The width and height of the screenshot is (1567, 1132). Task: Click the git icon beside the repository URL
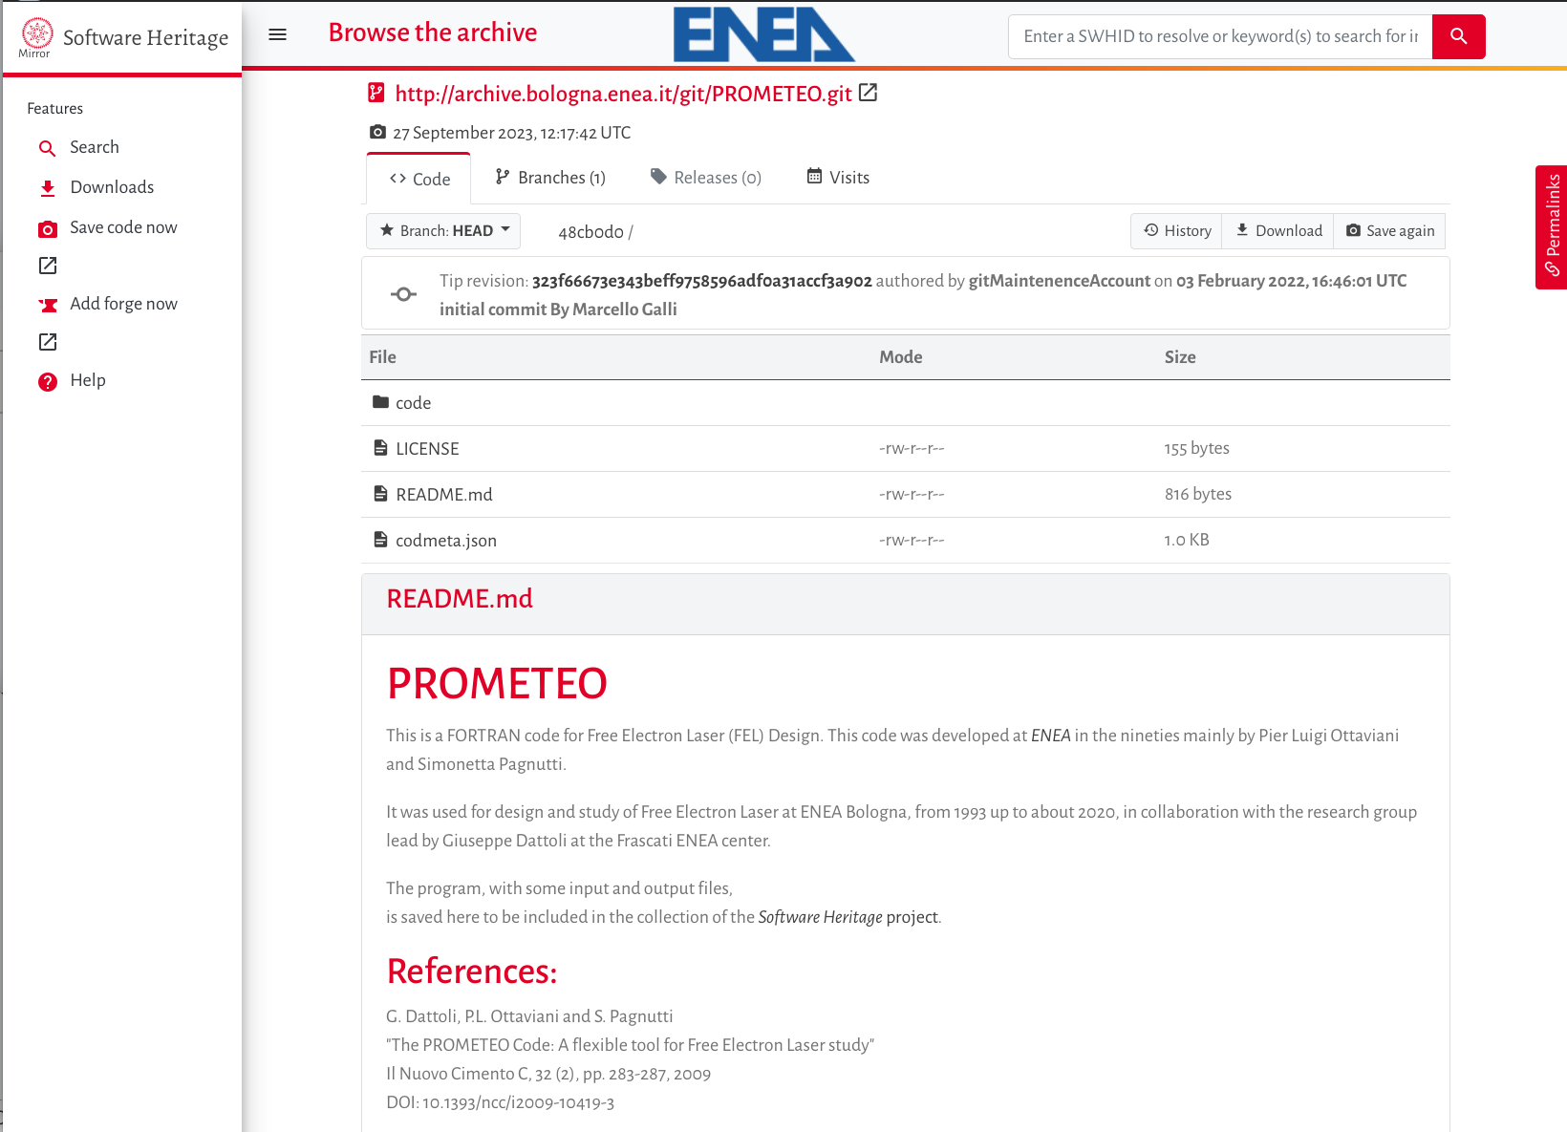point(376,93)
